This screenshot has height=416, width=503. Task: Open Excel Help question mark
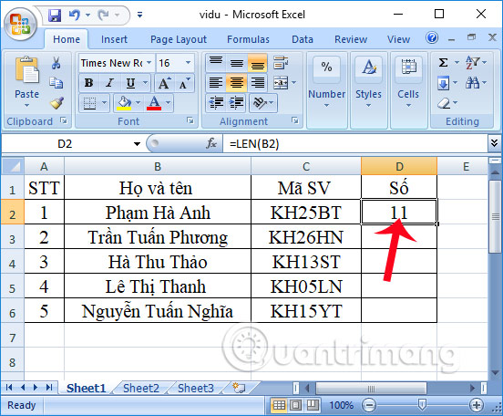point(432,38)
